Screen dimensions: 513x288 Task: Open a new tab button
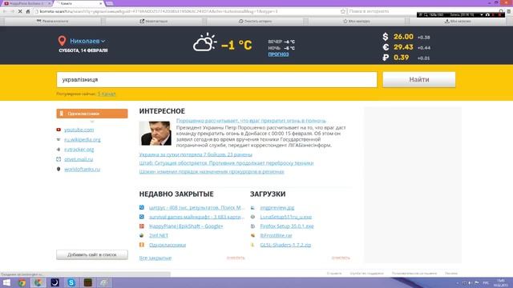[x=109, y=3]
